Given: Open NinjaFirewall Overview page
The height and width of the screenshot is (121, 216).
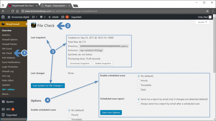Looking at the screenshot, I should (x=7, y=30).
